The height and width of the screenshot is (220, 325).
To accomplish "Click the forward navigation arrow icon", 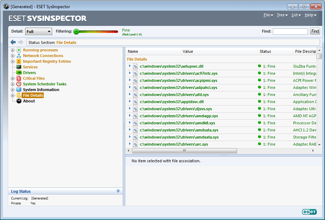I will click(21, 42).
